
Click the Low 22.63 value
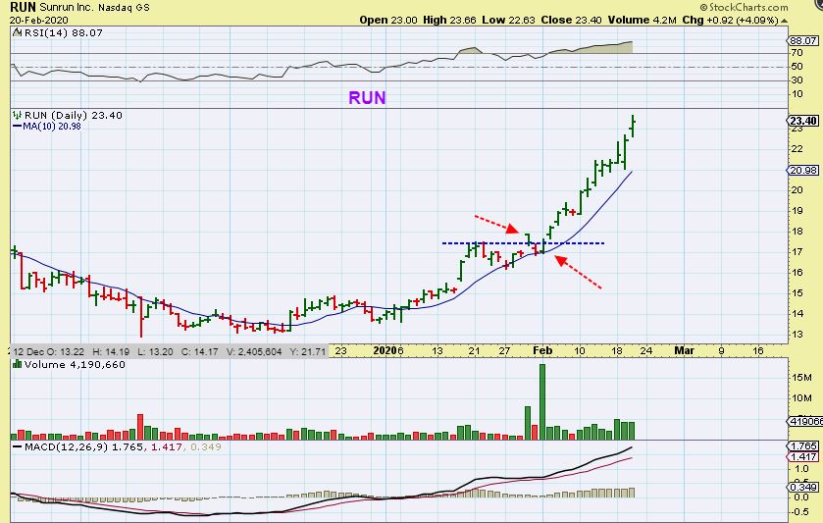click(x=508, y=20)
